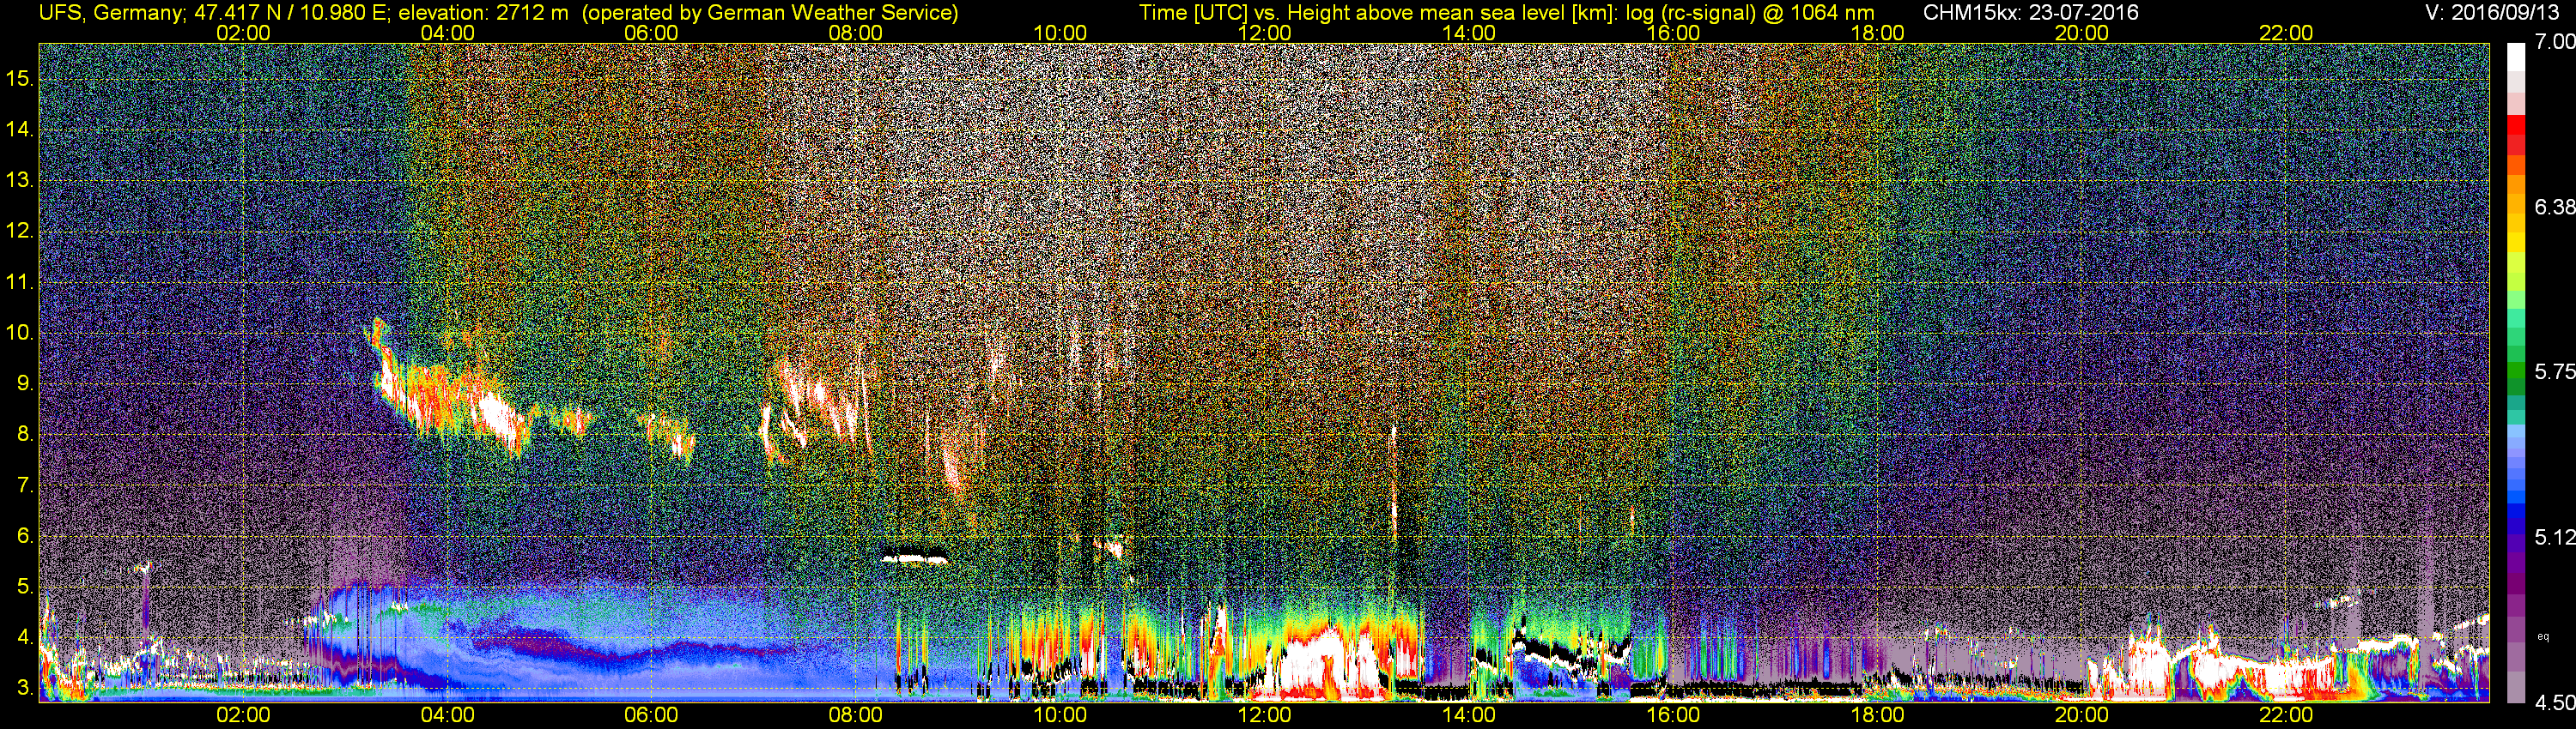This screenshot has width=2576, height=729.
Task: Click the color scale bar
Action: pos(2518,371)
